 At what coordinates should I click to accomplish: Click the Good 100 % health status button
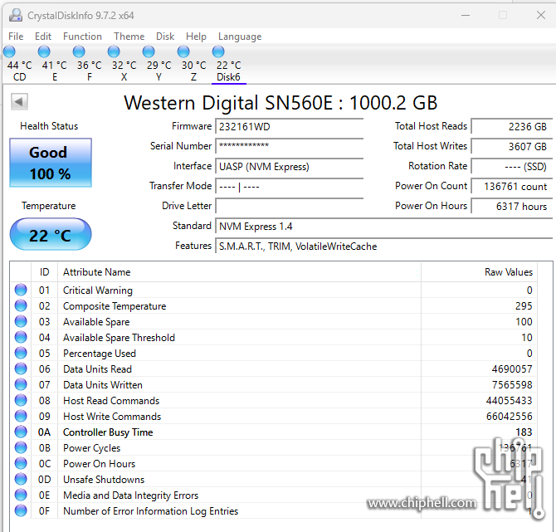51,163
